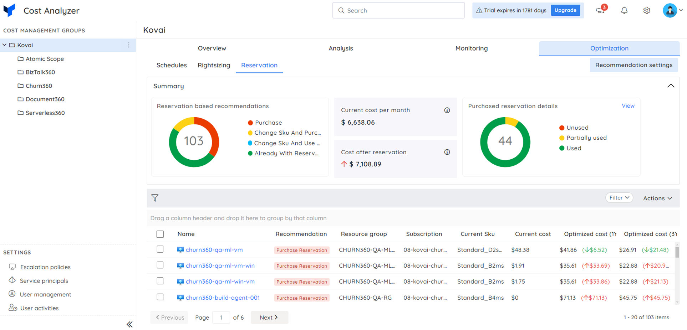Image resolution: width=687 pixels, height=330 pixels.
Task: Switch to the Monitoring tab
Action: point(472,48)
